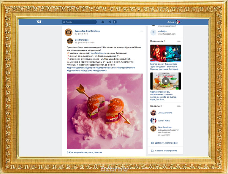The height and width of the screenshot is (174, 228).
Task: Click the camera icon for adding photos
Action: tap(153, 143)
